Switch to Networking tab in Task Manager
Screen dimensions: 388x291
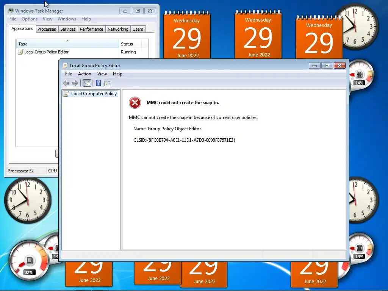(118, 29)
